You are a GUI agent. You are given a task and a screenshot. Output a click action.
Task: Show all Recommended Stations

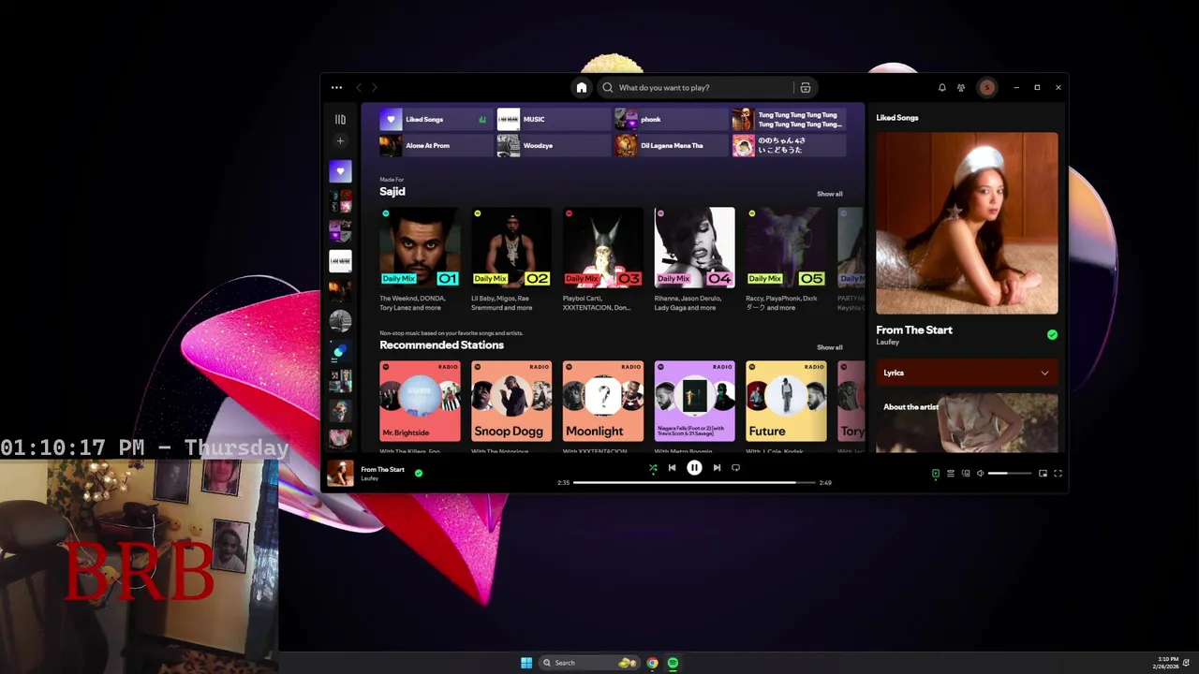point(829,347)
